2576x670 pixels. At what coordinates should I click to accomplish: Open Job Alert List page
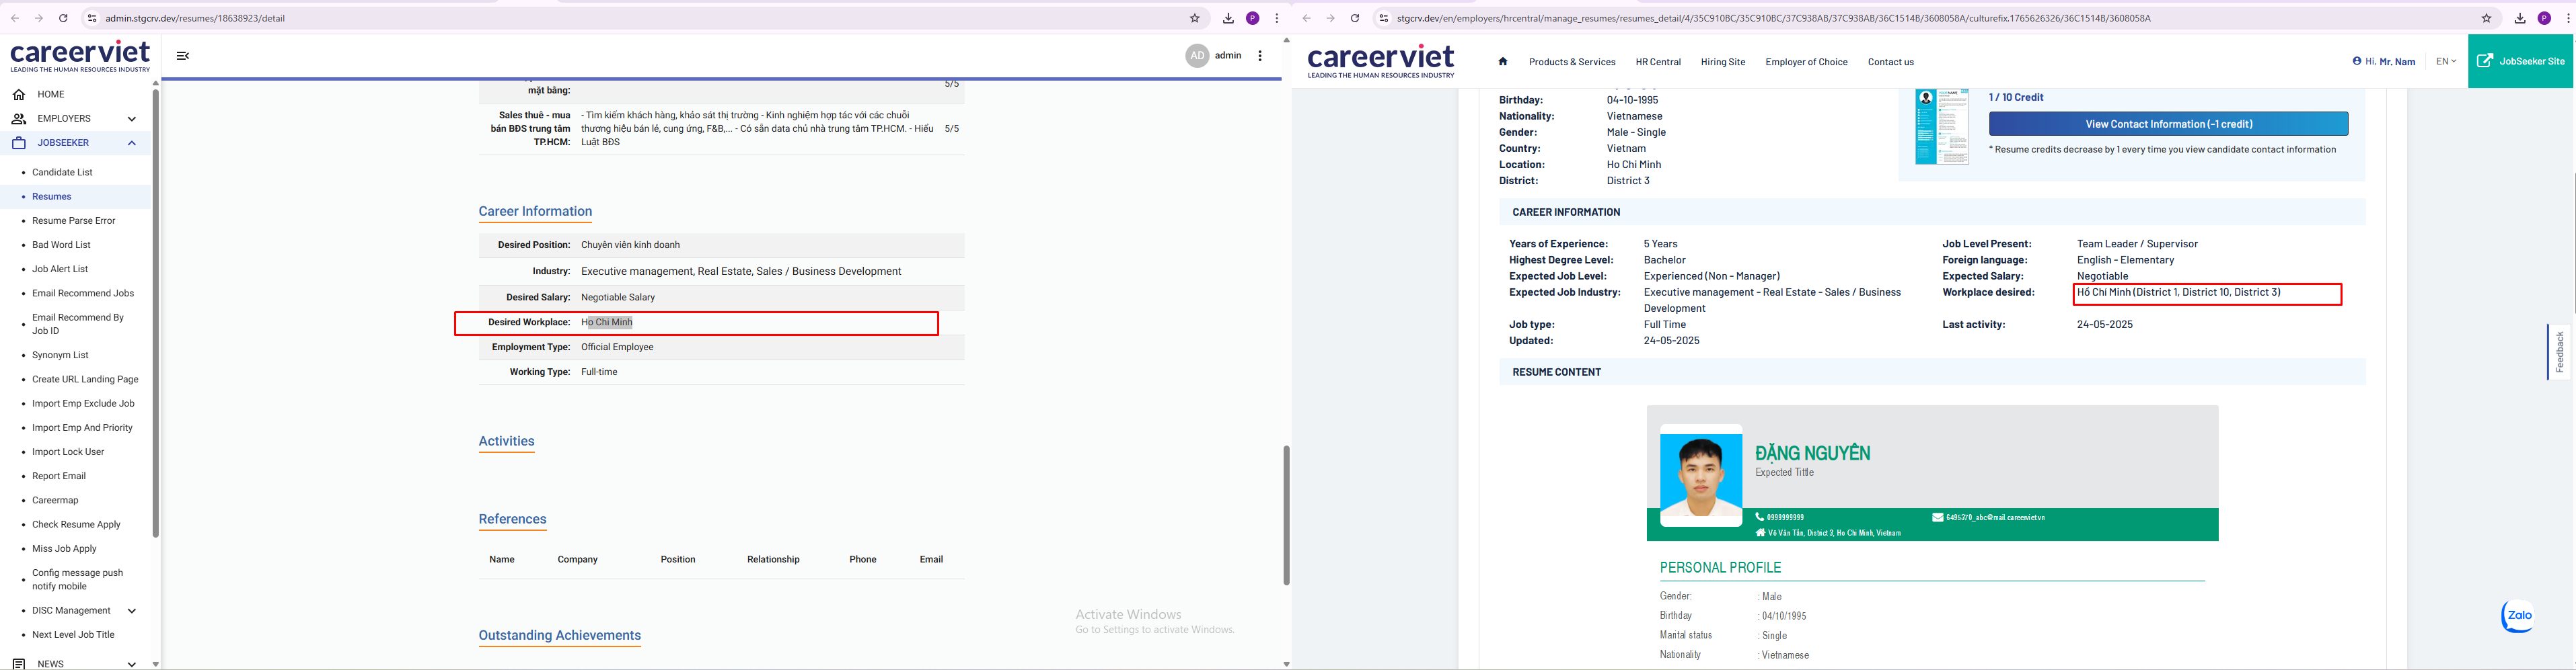coord(60,269)
